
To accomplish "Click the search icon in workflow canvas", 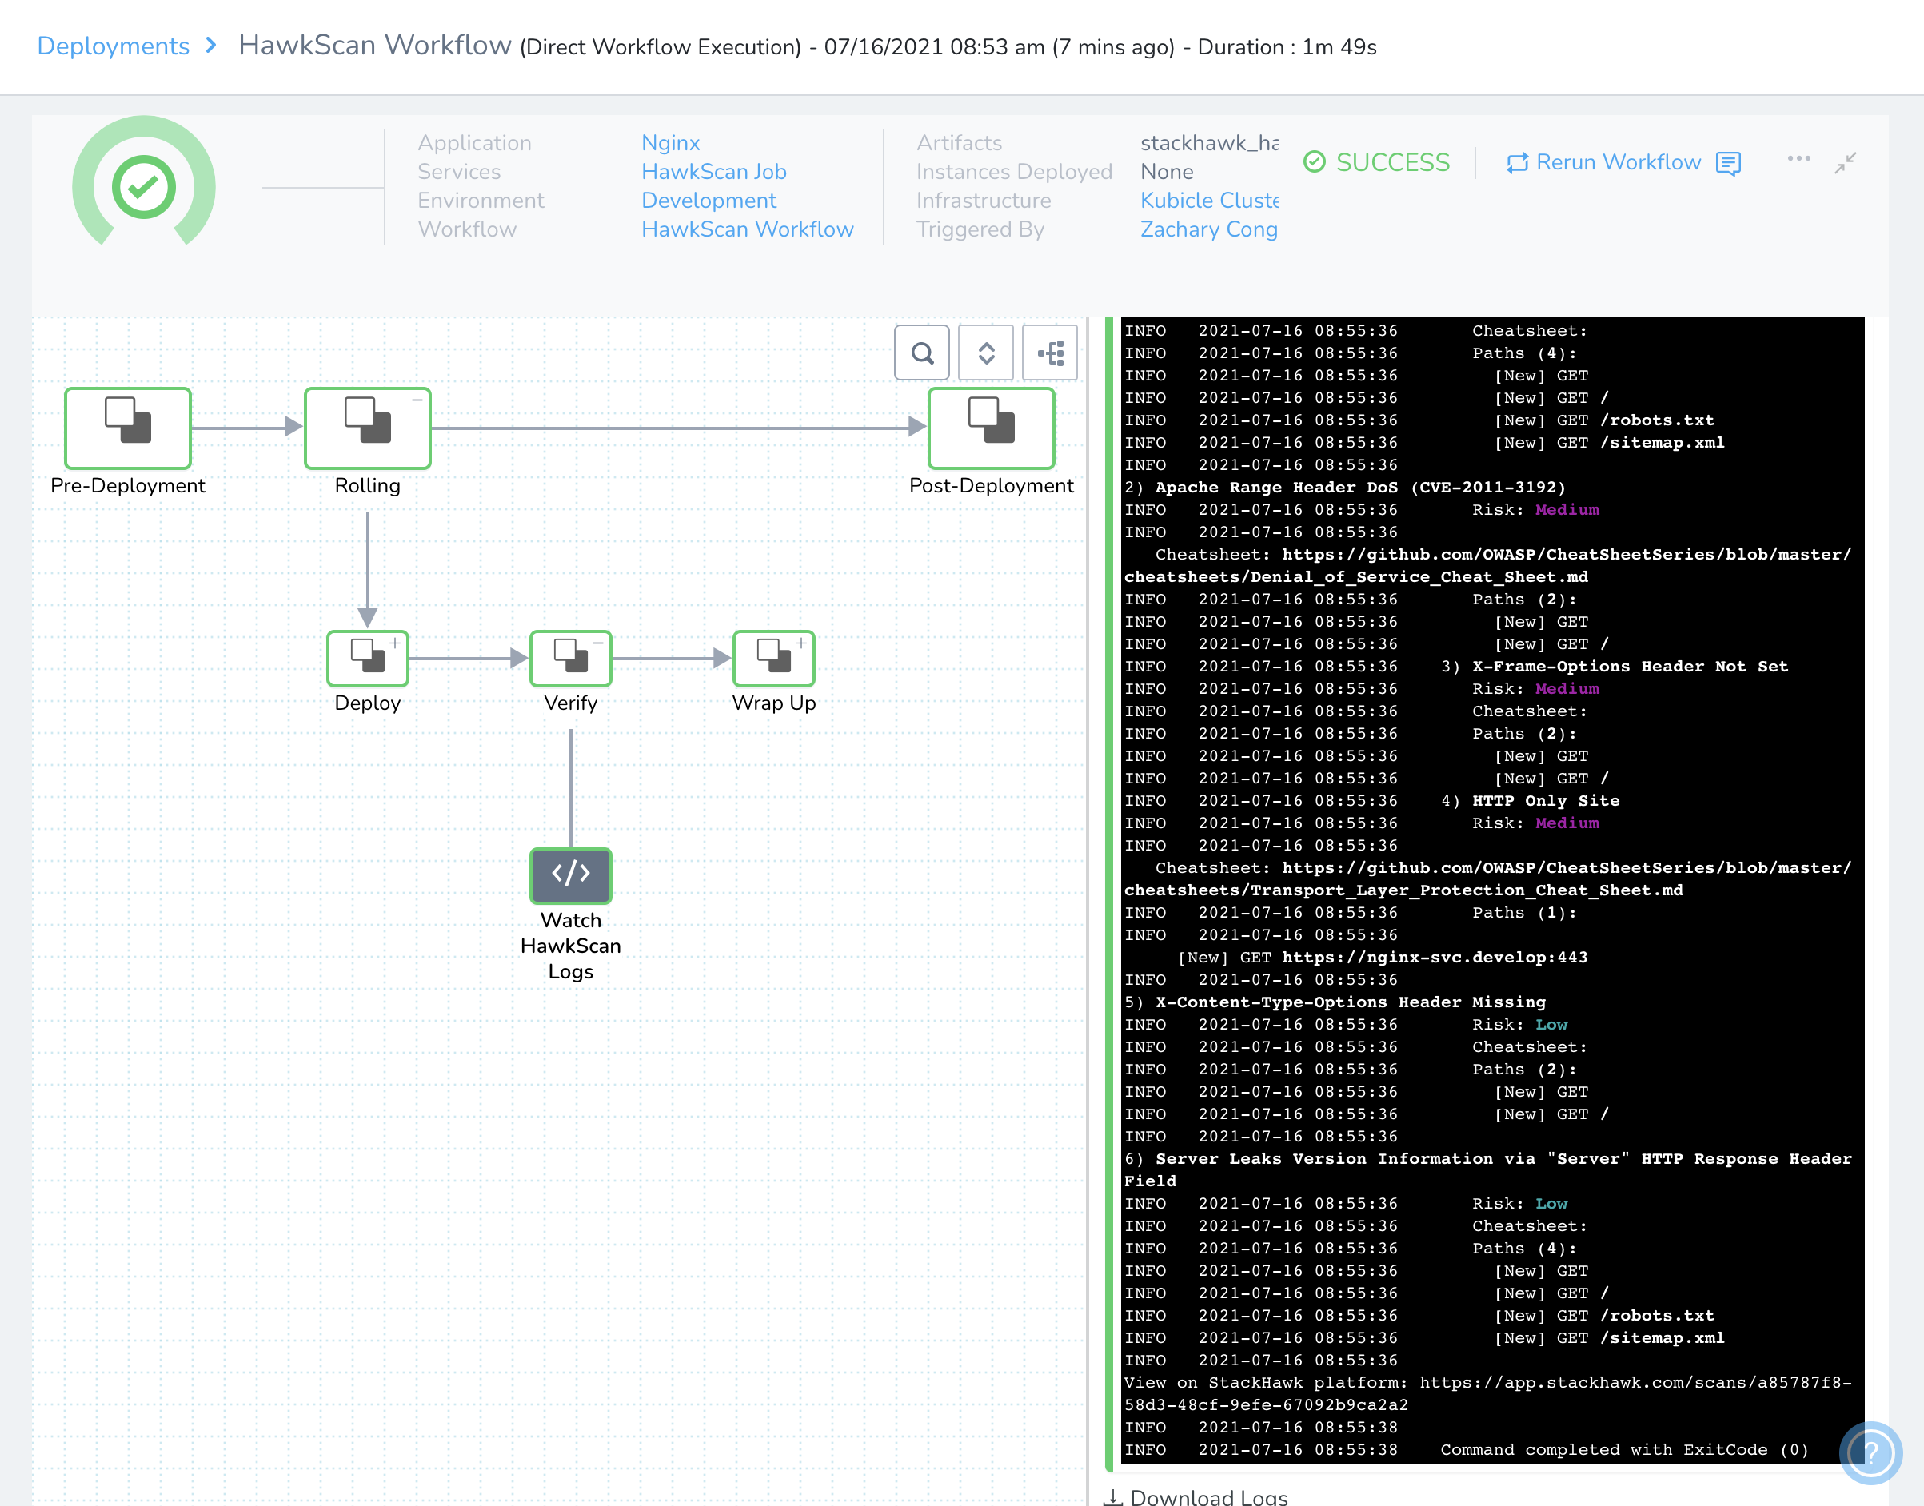I will click(x=921, y=353).
